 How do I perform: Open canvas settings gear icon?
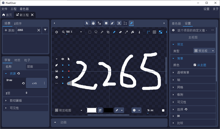[57, 32]
